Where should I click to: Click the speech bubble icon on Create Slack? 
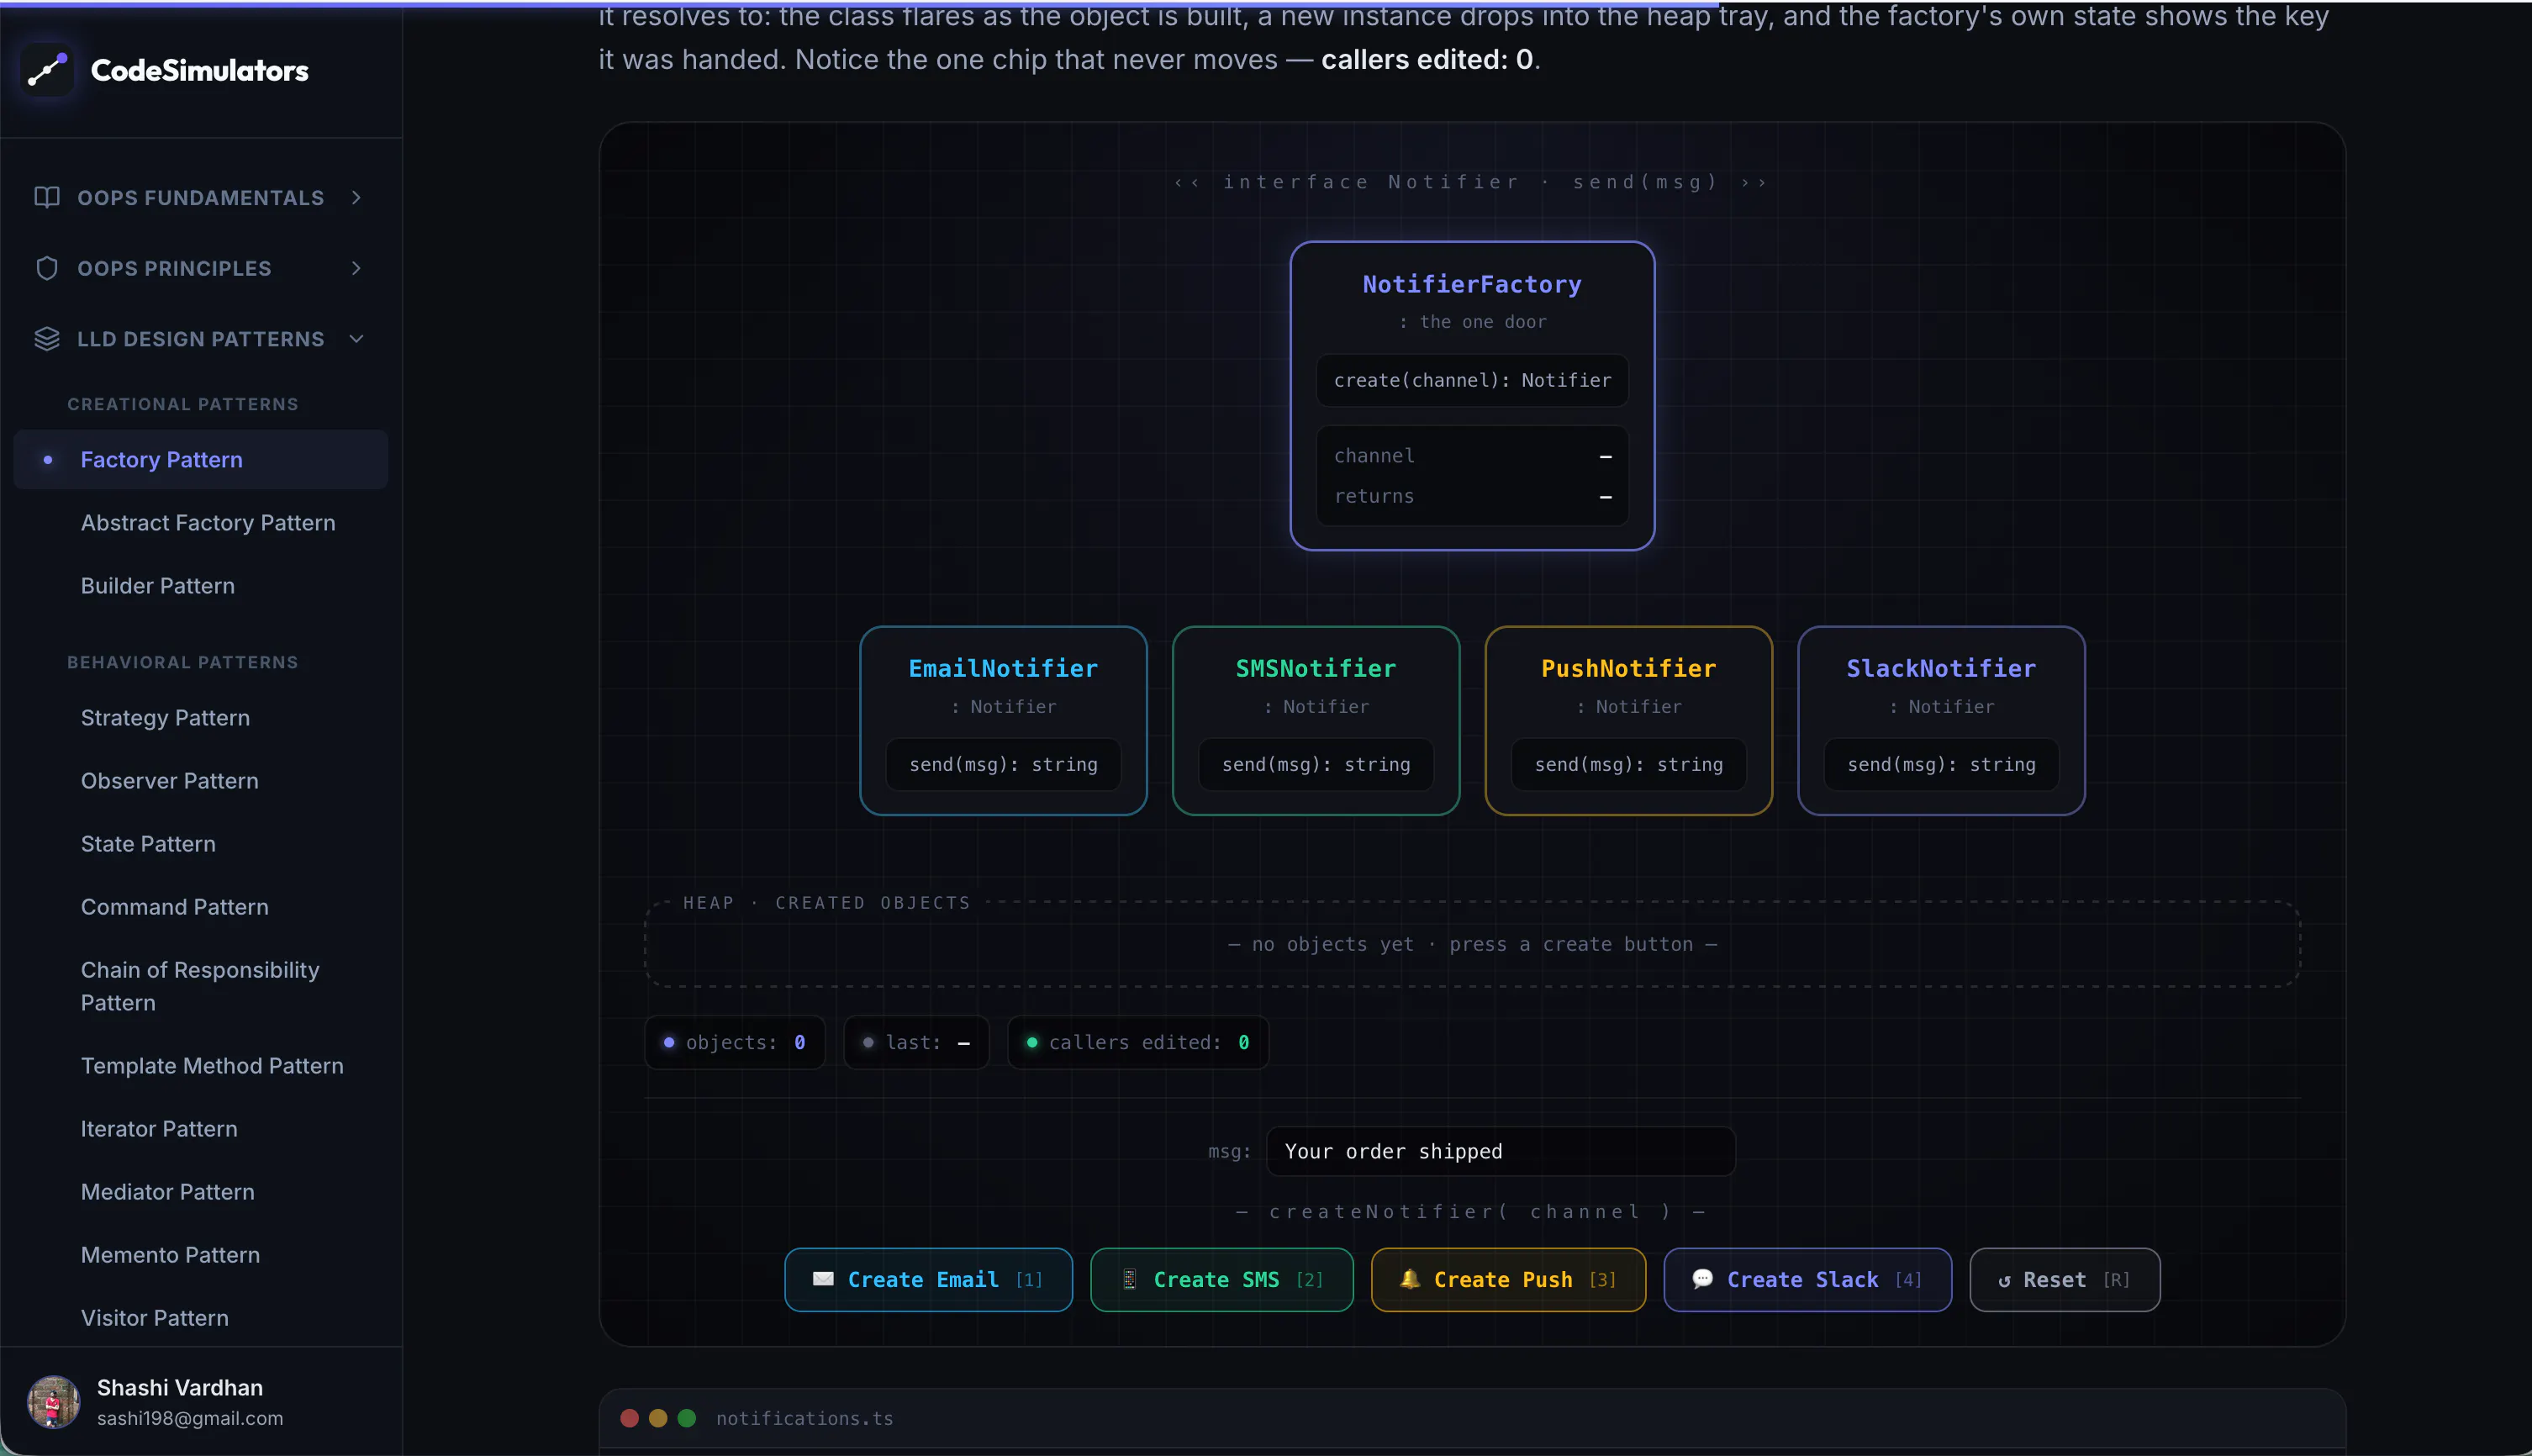[x=1702, y=1279]
